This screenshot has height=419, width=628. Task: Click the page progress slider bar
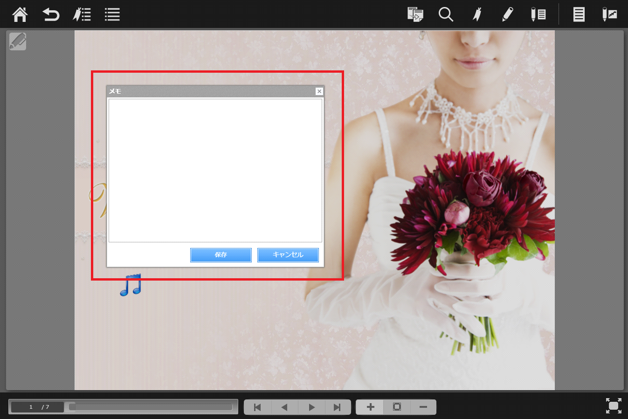[152, 407]
